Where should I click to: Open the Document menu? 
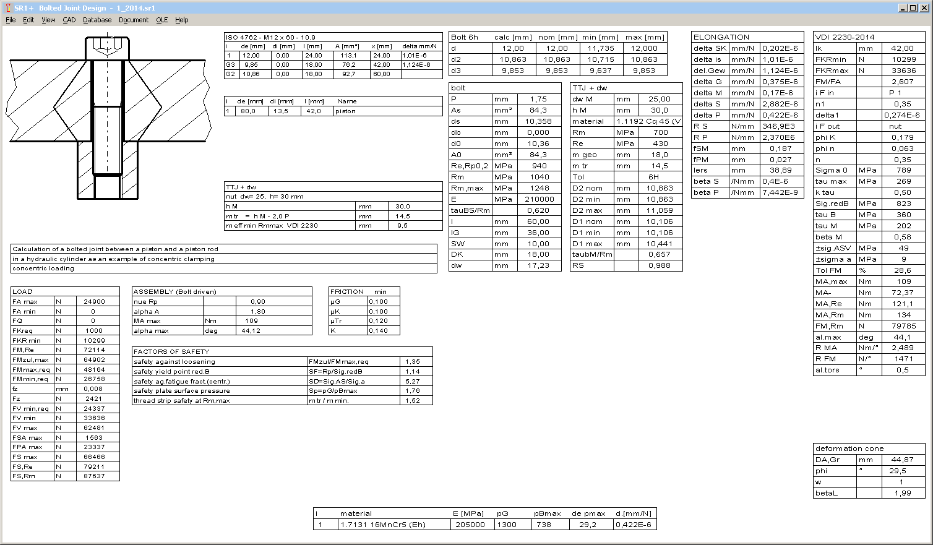point(134,20)
